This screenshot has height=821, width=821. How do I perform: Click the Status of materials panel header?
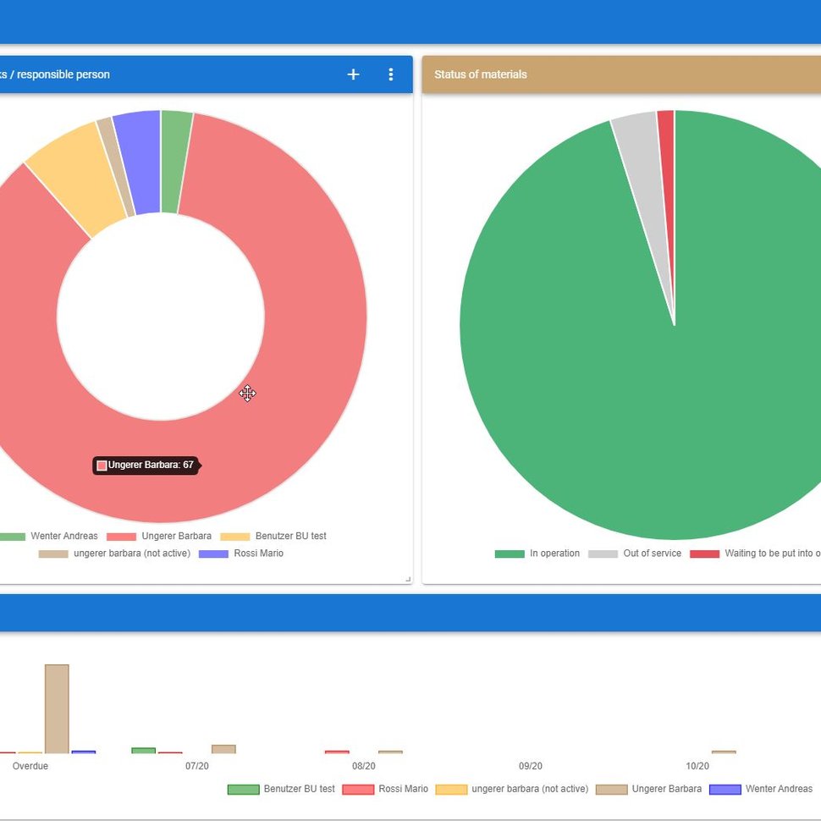(621, 74)
